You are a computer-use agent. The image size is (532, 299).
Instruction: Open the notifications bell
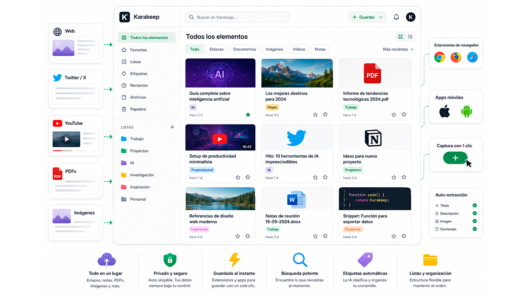(x=396, y=17)
